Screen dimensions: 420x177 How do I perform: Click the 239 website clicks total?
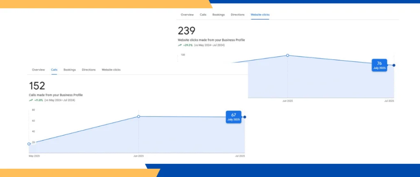187,31
